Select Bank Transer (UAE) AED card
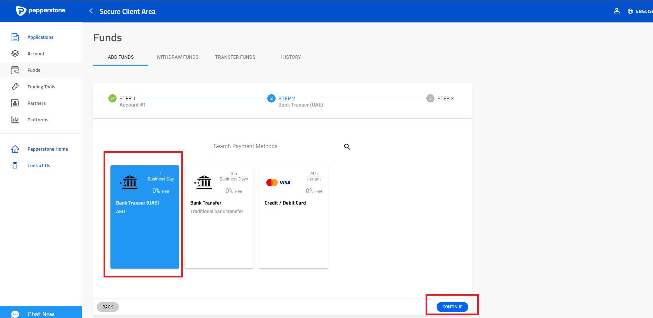 [x=144, y=217]
